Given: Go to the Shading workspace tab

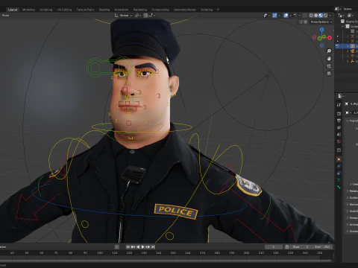Looking at the screenshot, I should [104, 10].
